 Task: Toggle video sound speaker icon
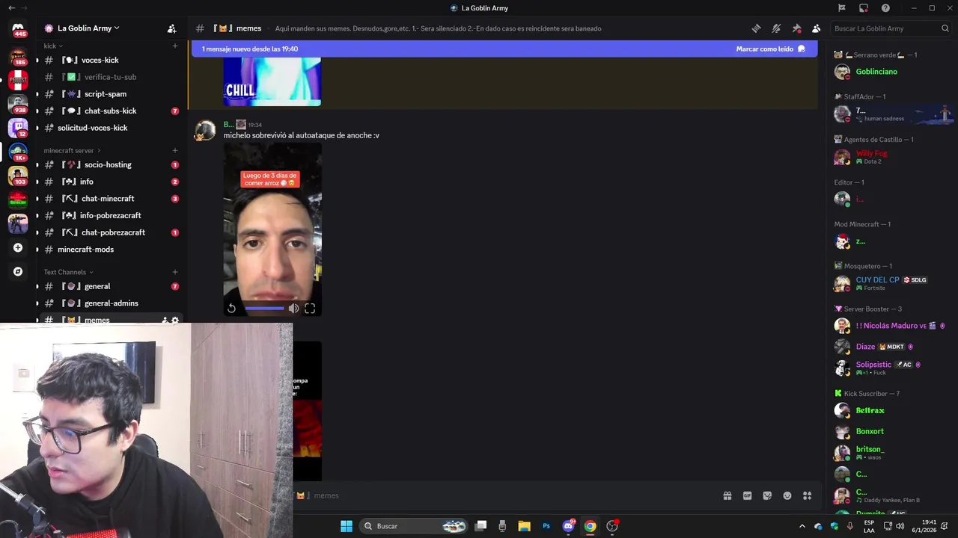coord(293,308)
